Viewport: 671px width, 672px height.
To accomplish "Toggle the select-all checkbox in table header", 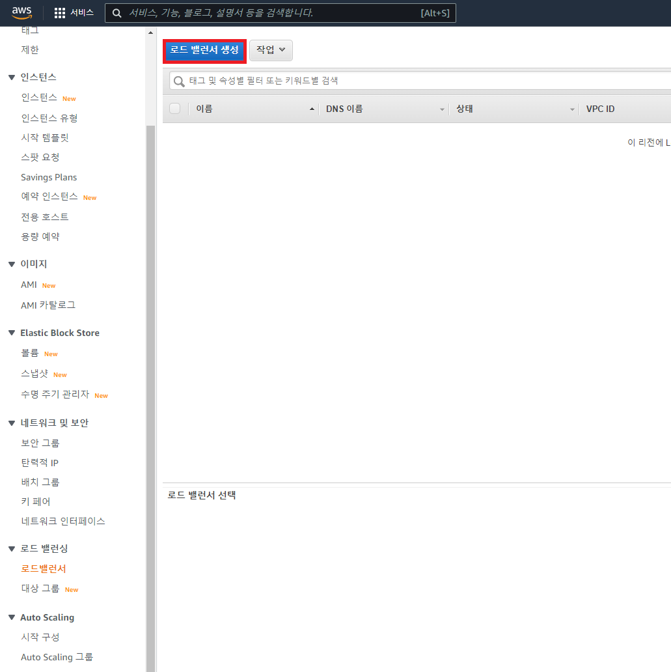I will [175, 109].
